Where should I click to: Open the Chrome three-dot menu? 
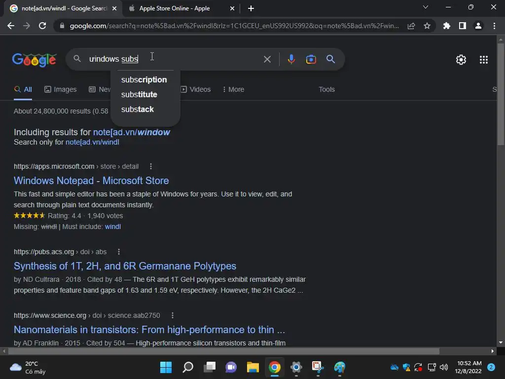tap(494, 26)
